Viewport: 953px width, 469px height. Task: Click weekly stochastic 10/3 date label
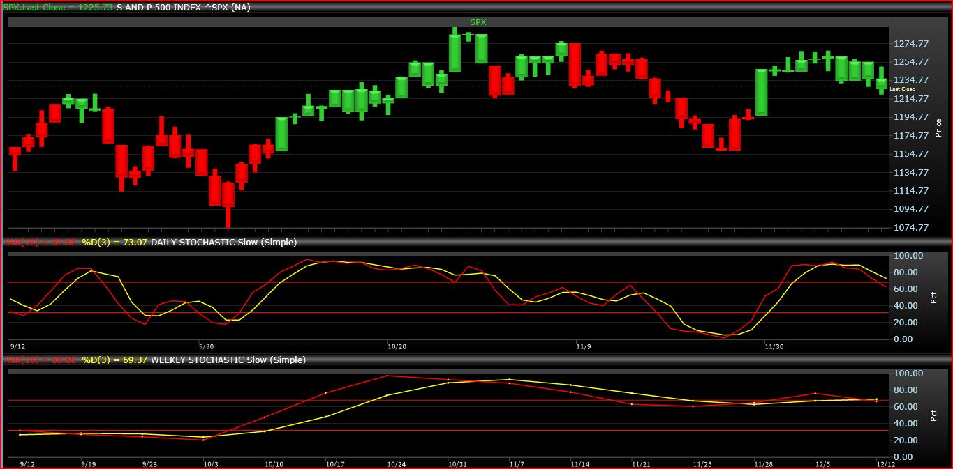pyautogui.click(x=211, y=463)
